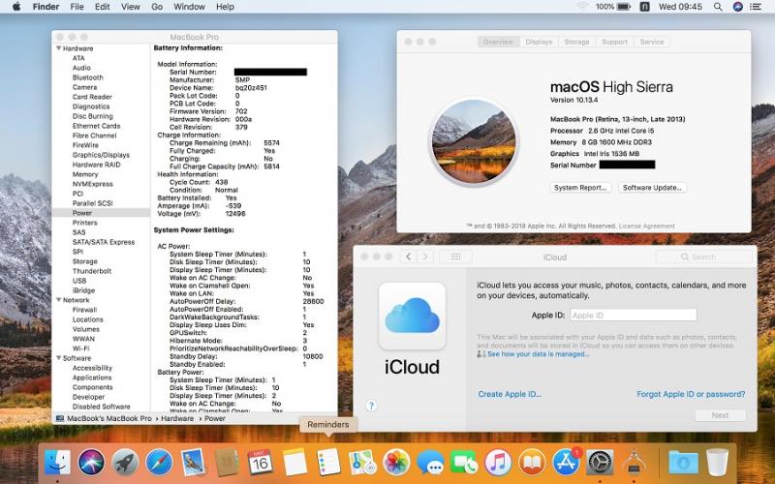The height and width of the screenshot is (484, 775).
Task: Click the Software Update... button
Action: coord(652,188)
